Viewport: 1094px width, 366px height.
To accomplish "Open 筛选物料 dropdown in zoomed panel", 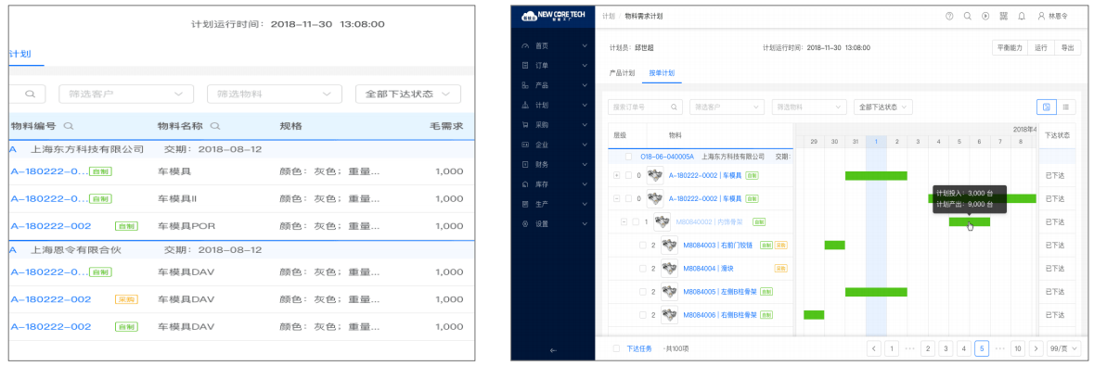I will point(275,95).
